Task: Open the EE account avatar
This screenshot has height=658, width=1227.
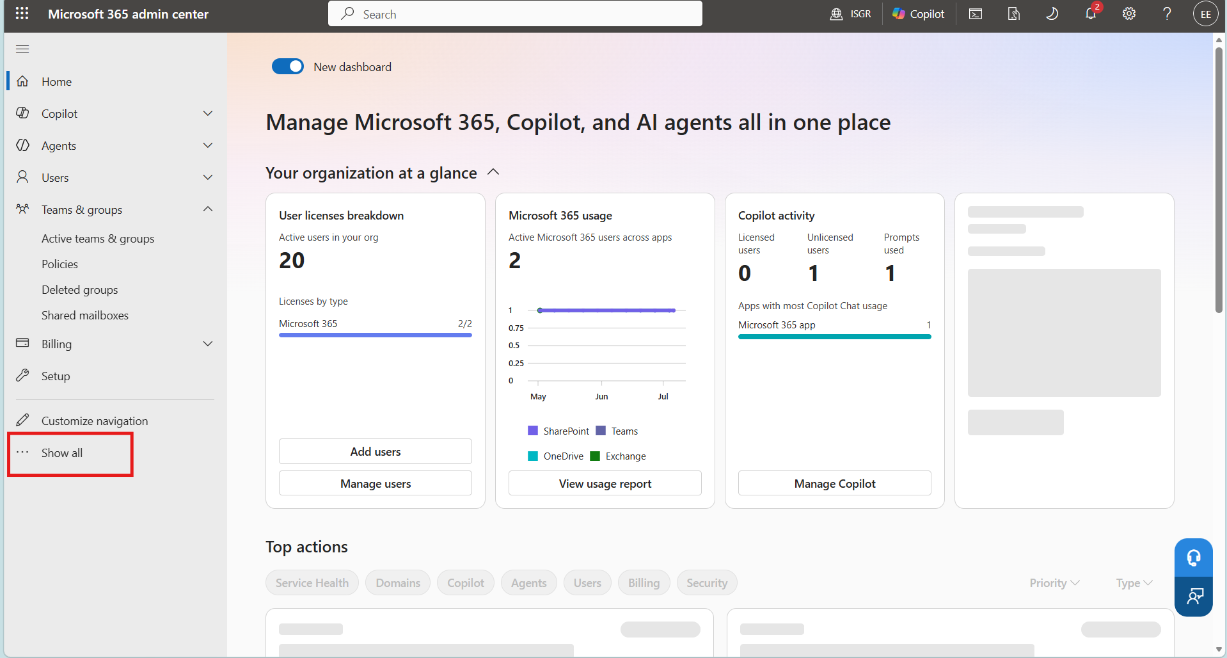Action: pyautogui.click(x=1205, y=14)
